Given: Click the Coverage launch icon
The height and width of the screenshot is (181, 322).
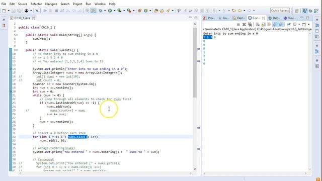Looking at the screenshot, I should [119, 11].
